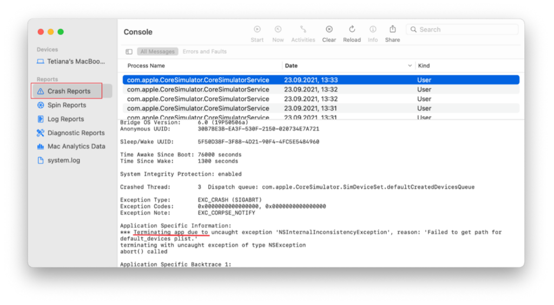Clear the console with Clear icon
The image size is (554, 305).
[x=329, y=29]
